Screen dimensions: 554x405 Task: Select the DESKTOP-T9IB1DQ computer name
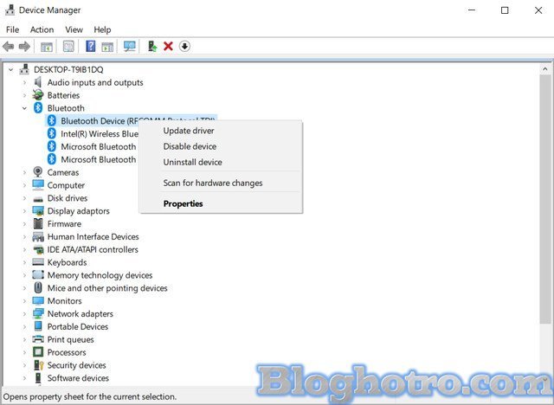click(68, 69)
